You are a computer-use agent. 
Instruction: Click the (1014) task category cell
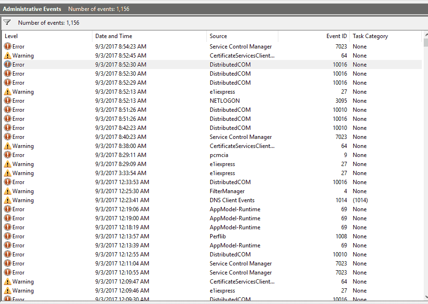360,200
